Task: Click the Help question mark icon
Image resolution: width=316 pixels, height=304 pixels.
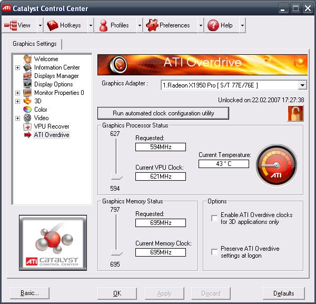Action: click(213, 25)
